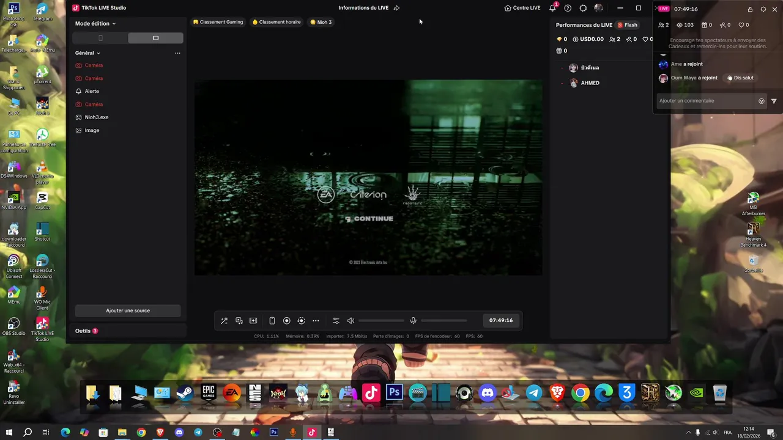Open TikTok LIVE Studio settings gear icon
Viewport: 783px width, 440px height.
pyautogui.click(x=583, y=8)
